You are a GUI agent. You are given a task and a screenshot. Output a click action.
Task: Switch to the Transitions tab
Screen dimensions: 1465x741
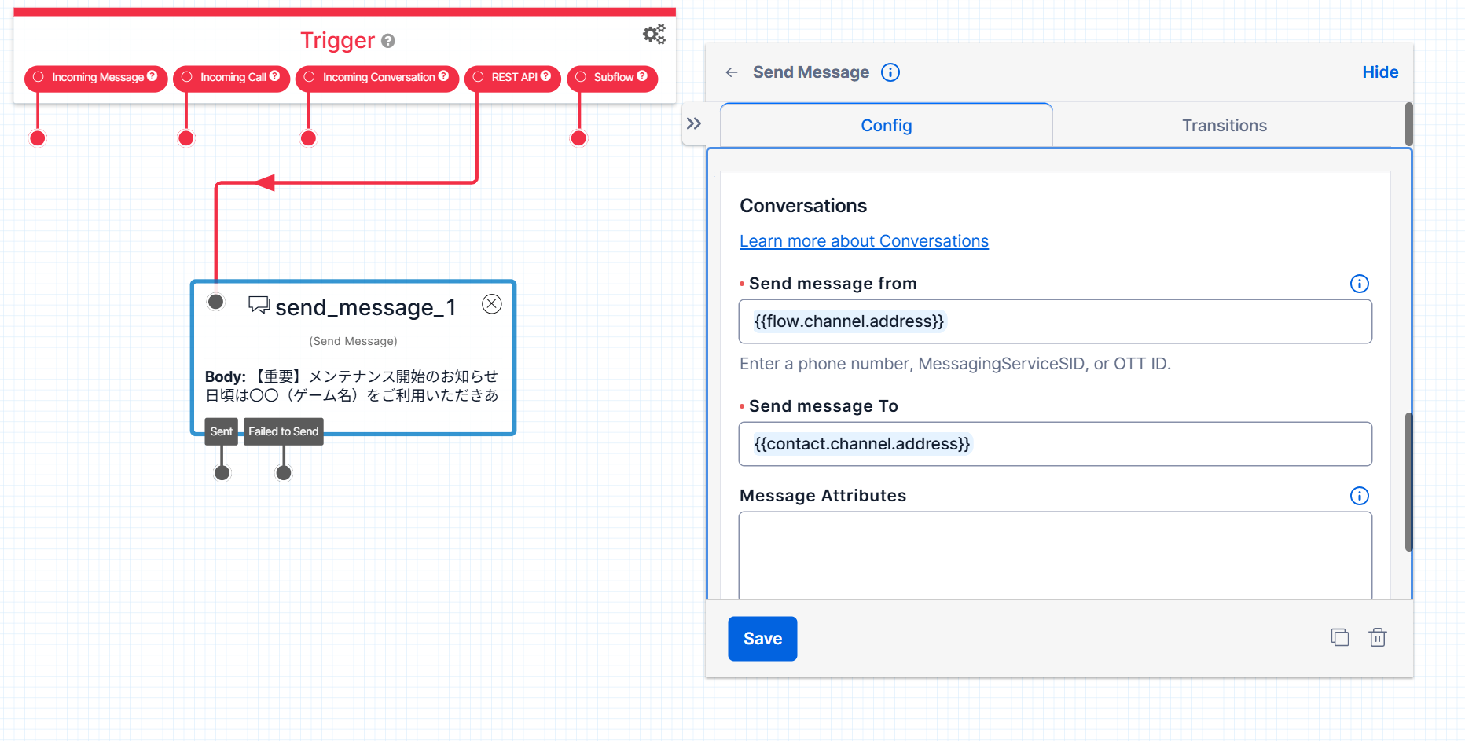click(x=1224, y=125)
